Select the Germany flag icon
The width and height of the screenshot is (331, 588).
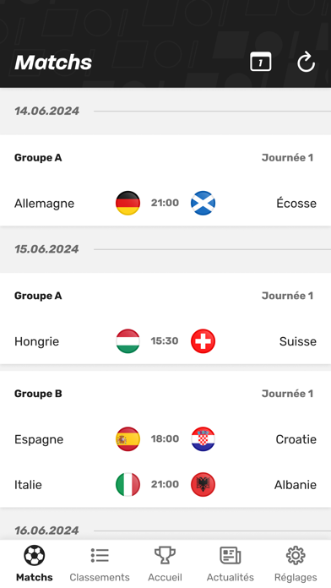[128, 203]
